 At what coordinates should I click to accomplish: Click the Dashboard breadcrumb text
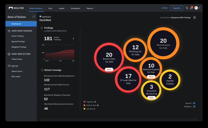(46, 17)
